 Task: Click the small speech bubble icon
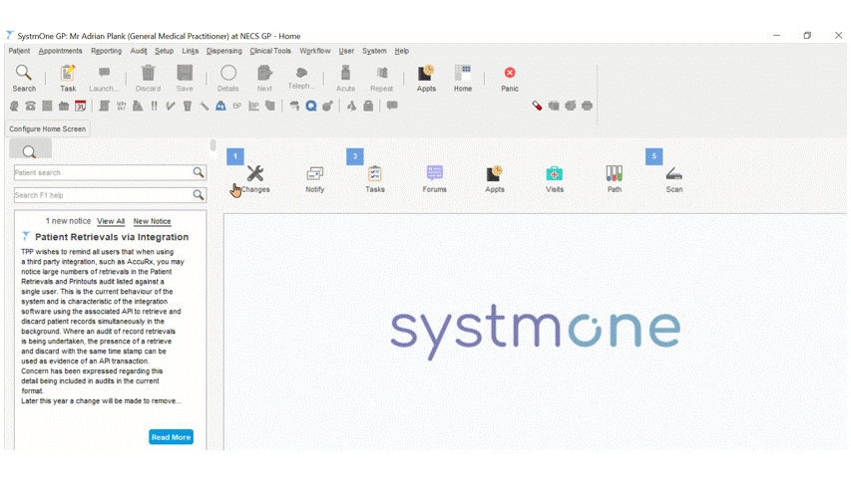(x=392, y=106)
